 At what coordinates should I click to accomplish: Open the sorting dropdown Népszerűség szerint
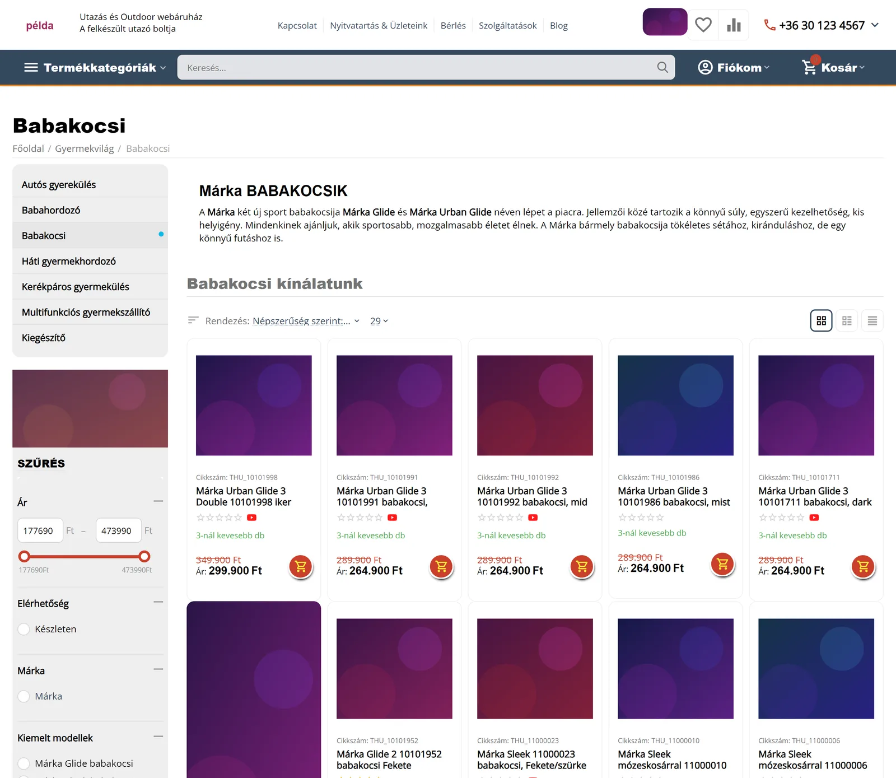(306, 321)
